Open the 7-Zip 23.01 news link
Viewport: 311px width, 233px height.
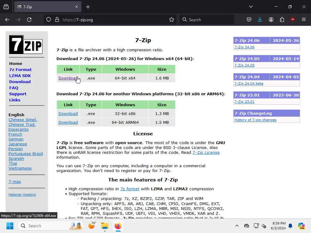coord(244,102)
